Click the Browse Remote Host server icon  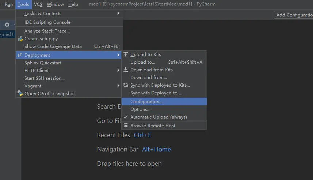pyautogui.click(x=126, y=125)
